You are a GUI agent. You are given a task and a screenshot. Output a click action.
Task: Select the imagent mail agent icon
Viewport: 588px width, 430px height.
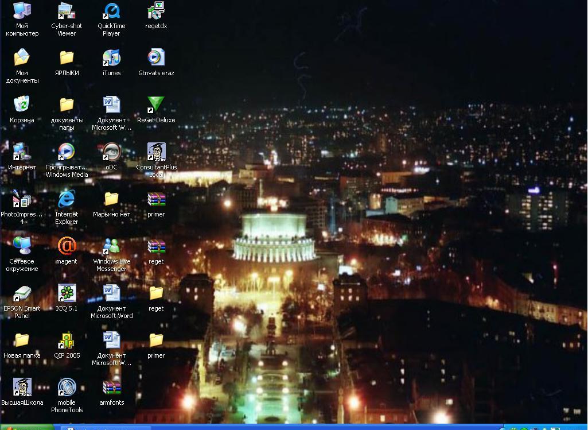point(67,246)
